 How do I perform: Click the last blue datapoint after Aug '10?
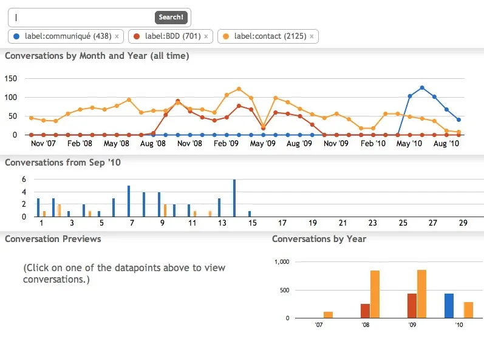[458, 119]
